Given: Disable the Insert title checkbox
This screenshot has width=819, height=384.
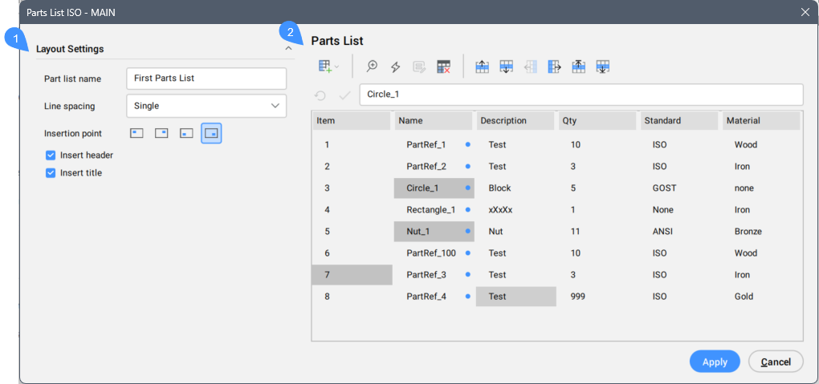Looking at the screenshot, I should pos(51,173).
